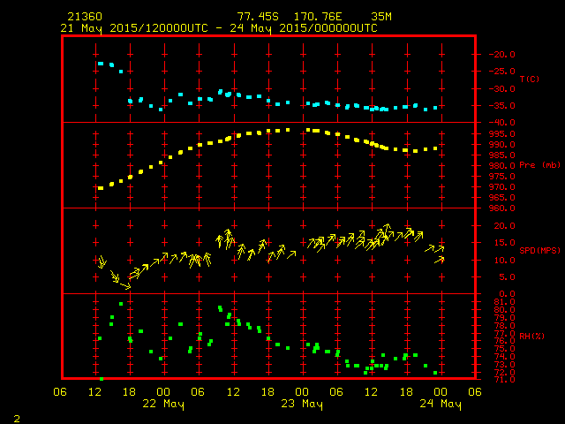The height and width of the screenshot is (424, 565).
Task: Click the -30.0 temperature tick value
Action: click(502, 88)
